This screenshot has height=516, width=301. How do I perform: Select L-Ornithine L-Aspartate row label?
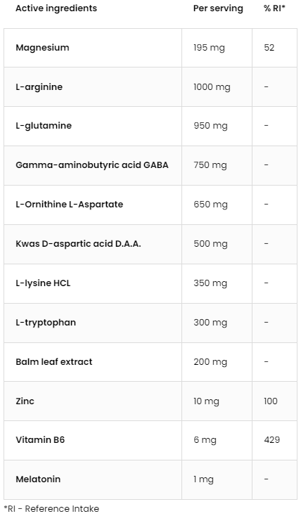pos(69,205)
